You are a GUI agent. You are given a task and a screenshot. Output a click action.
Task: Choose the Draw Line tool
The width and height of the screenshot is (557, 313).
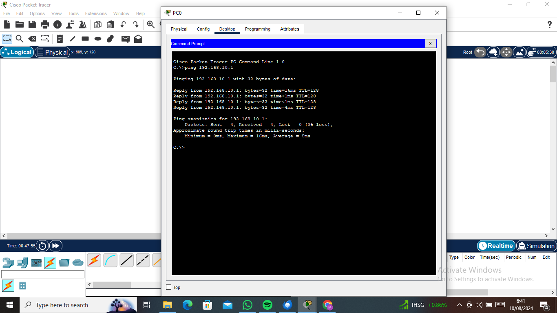point(73,39)
